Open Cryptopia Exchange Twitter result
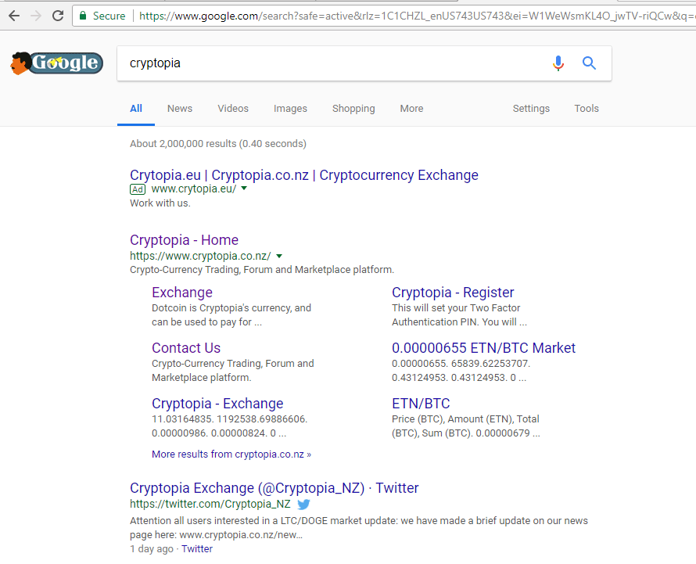Image resolution: width=696 pixels, height=564 pixels. tap(274, 488)
